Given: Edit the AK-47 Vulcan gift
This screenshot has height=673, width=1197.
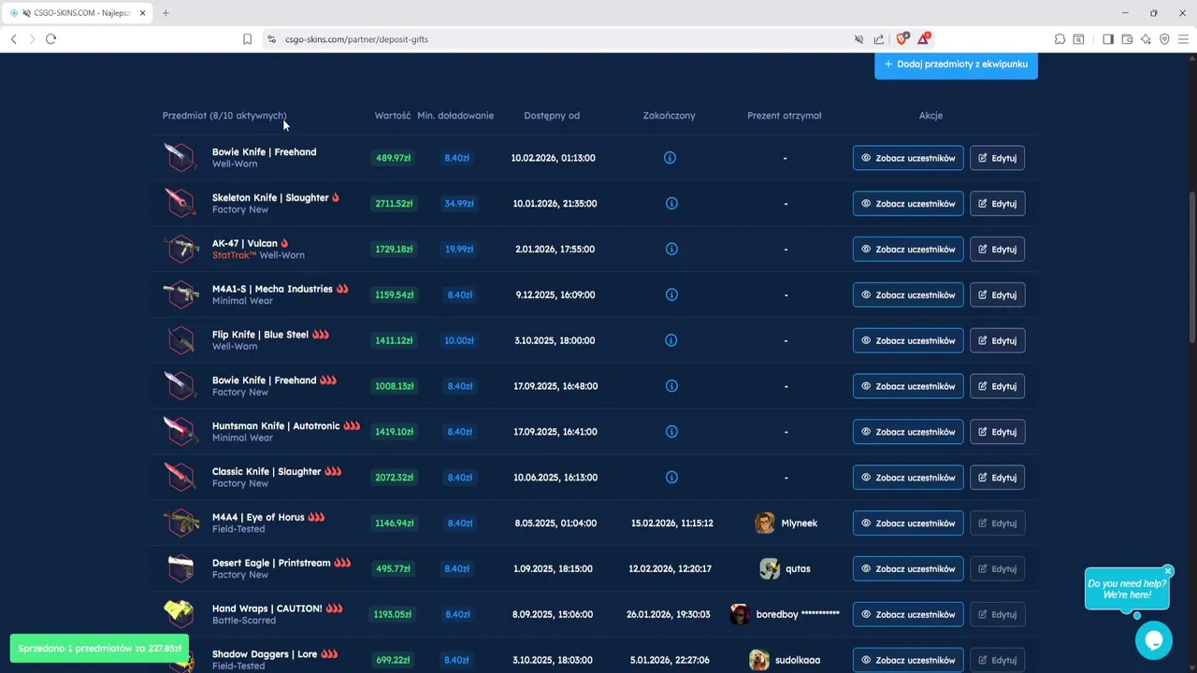Looking at the screenshot, I should click(997, 250).
